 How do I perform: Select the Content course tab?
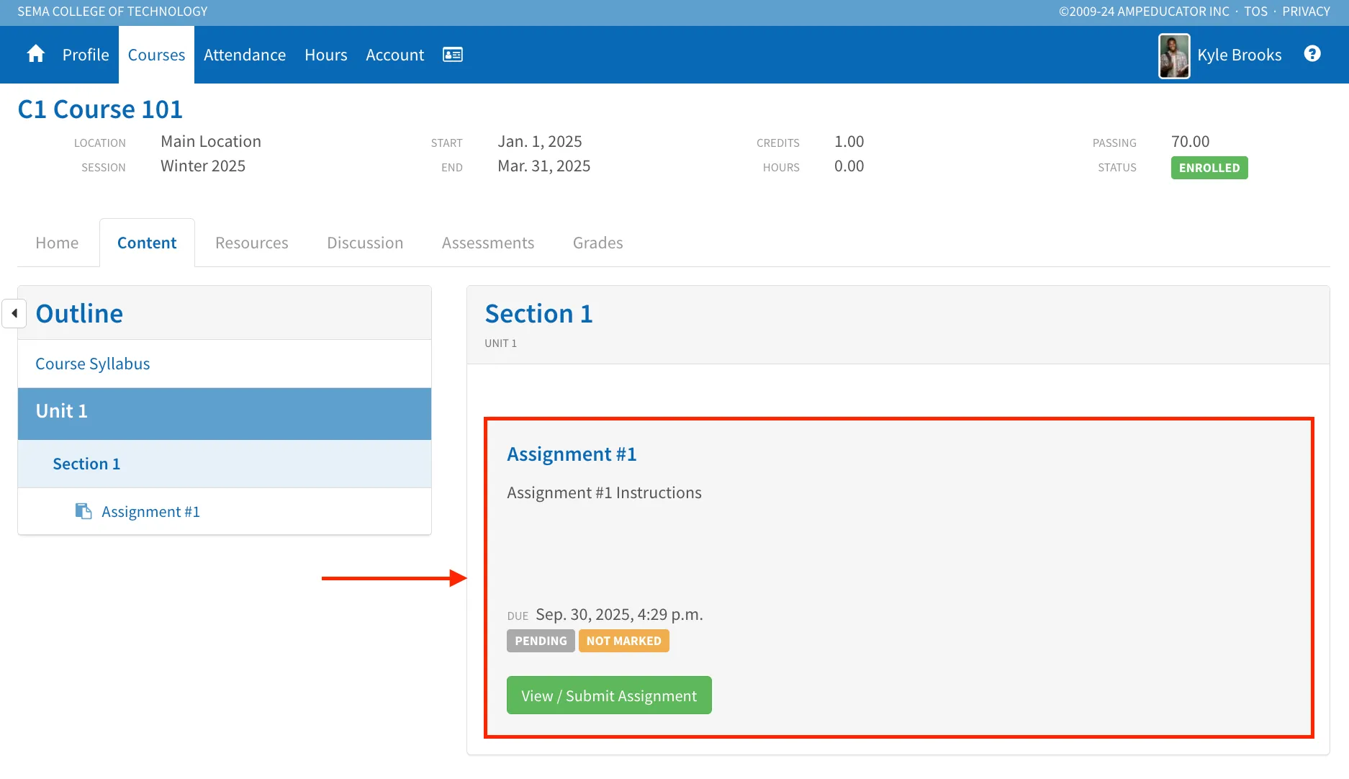pyautogui.click(x=147, y=243)
